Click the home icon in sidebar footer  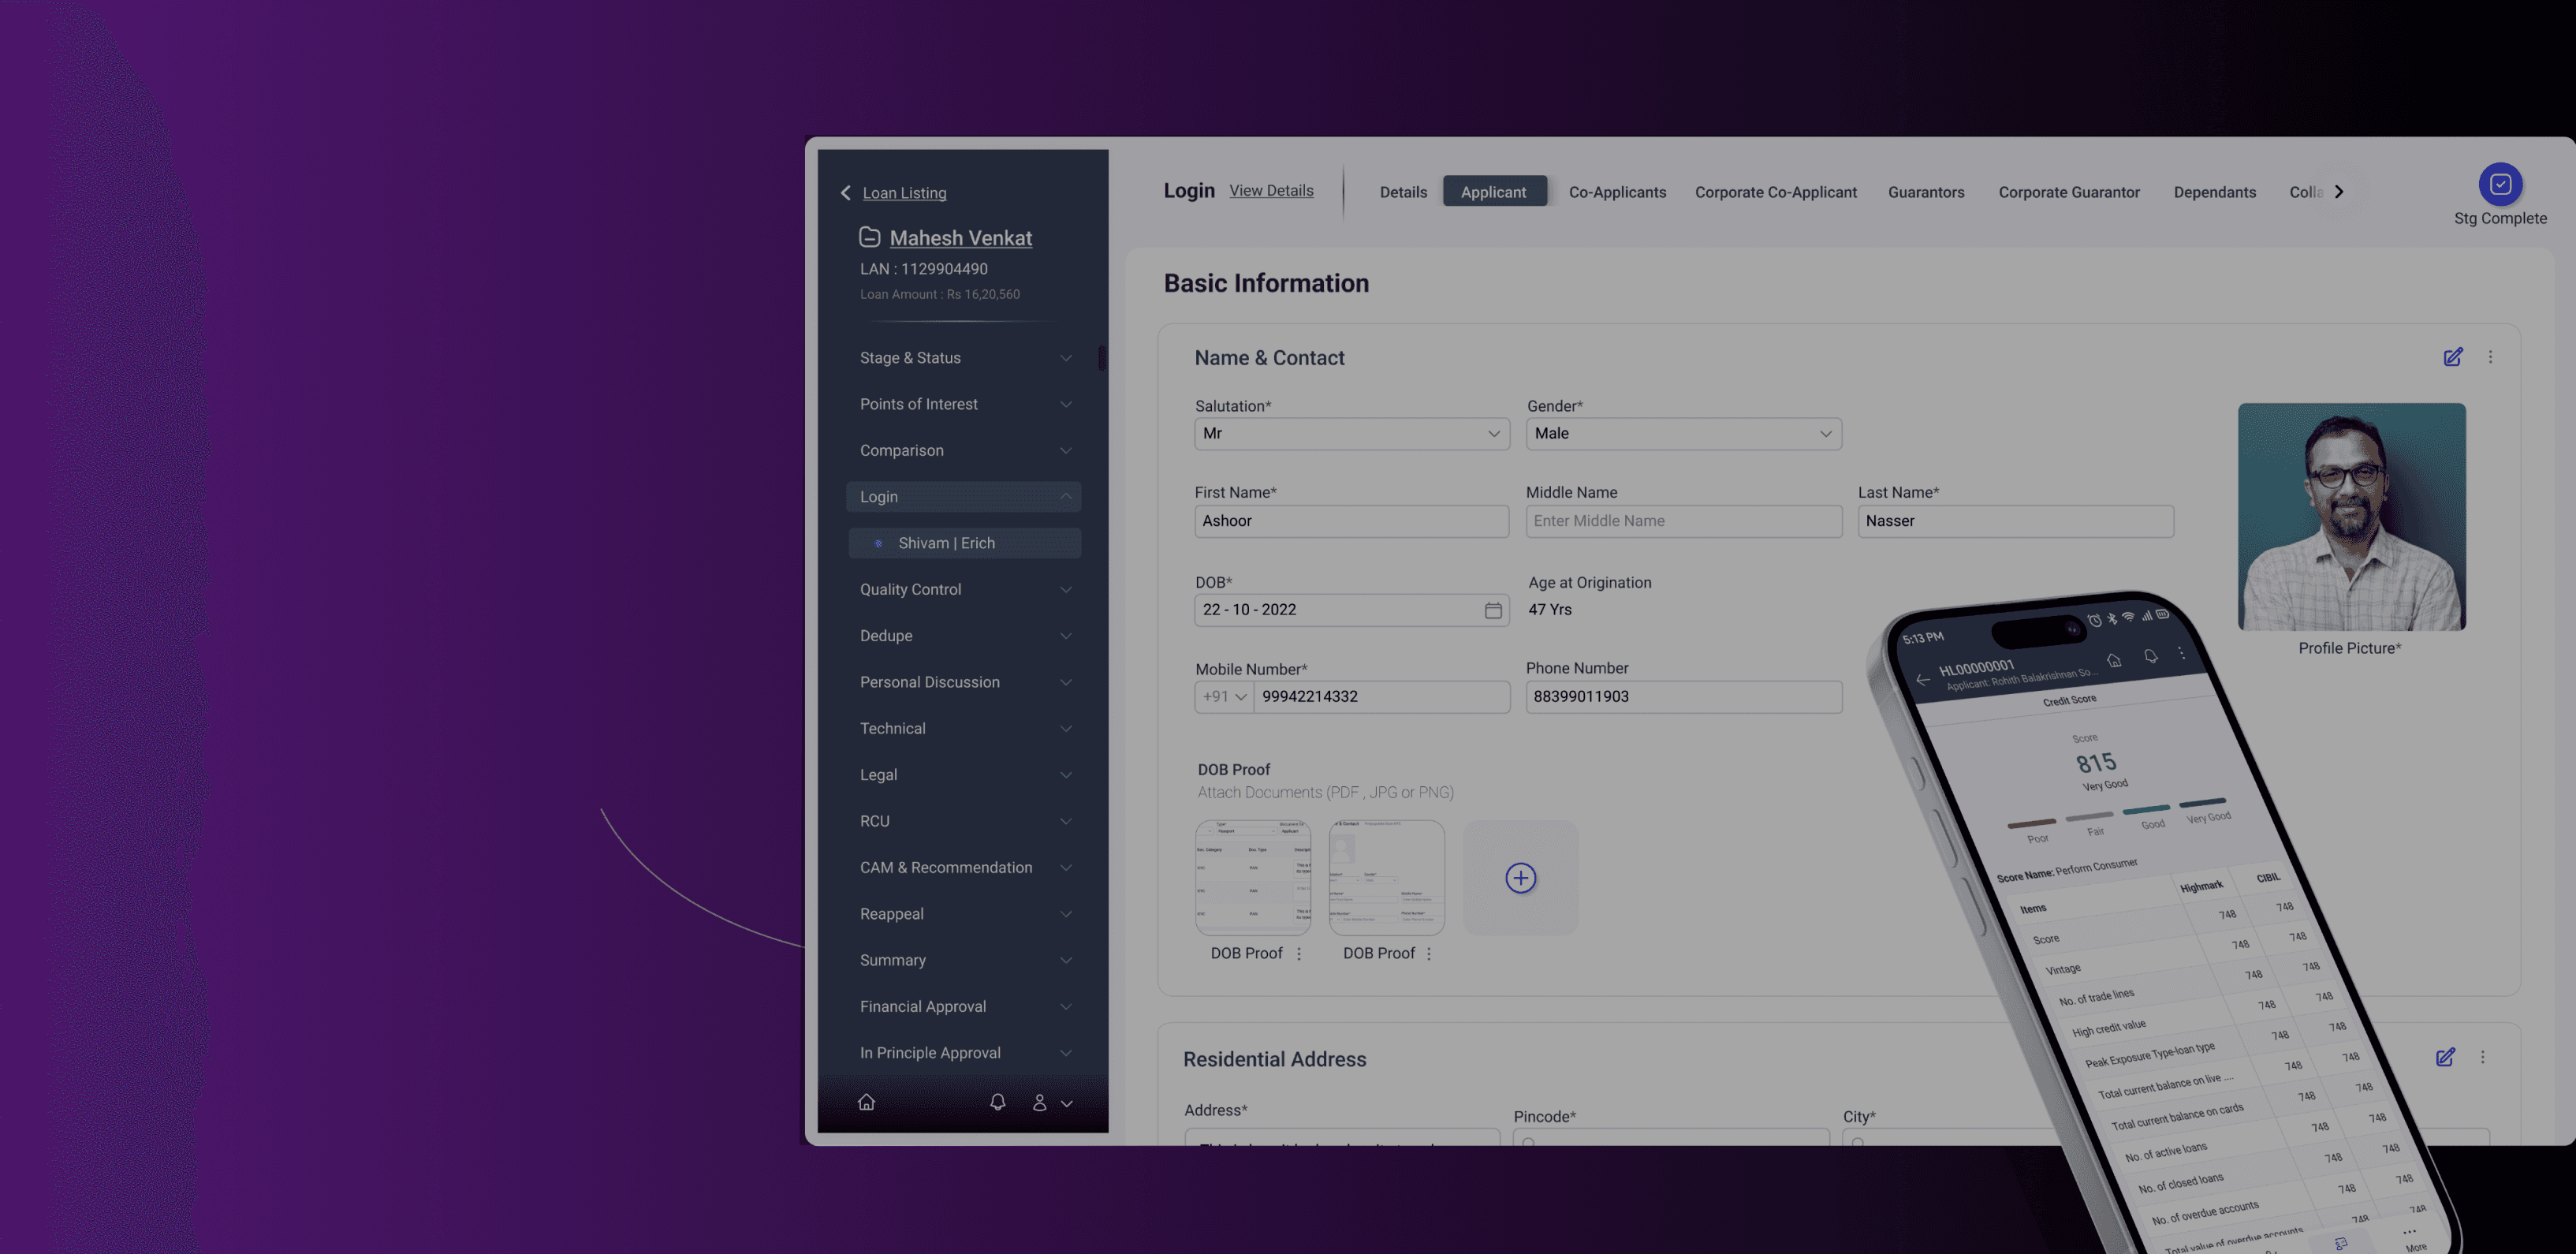click(866, 1102)
